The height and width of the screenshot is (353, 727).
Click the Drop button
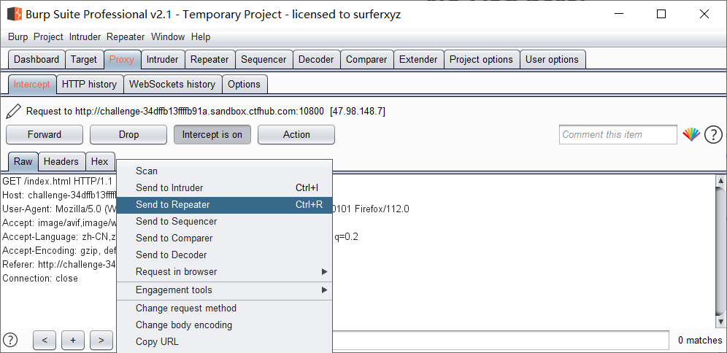click(x=128, y=134)
